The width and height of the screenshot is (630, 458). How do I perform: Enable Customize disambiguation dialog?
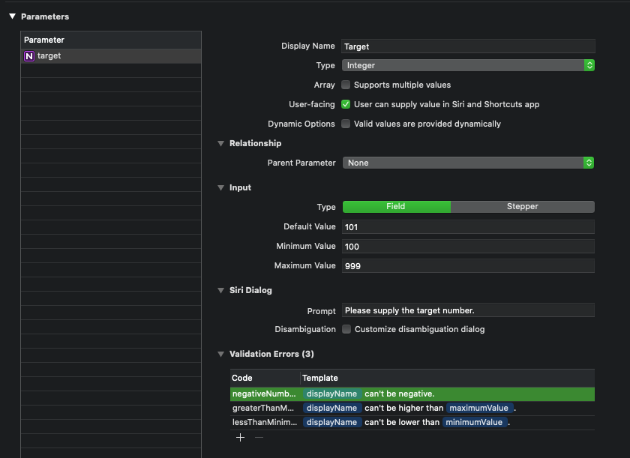coord(345,329)
